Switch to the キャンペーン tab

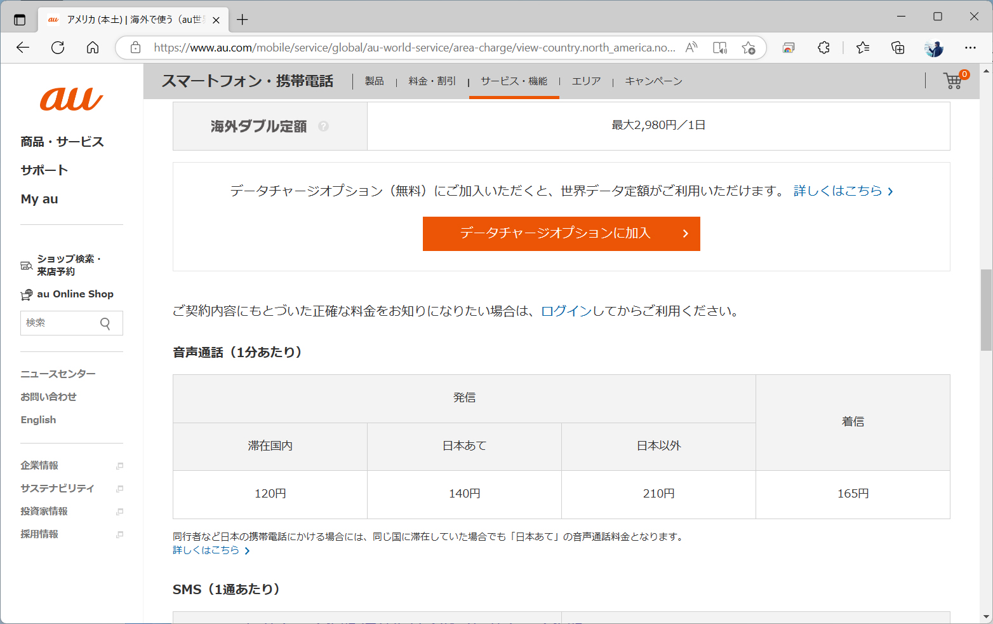653,81
